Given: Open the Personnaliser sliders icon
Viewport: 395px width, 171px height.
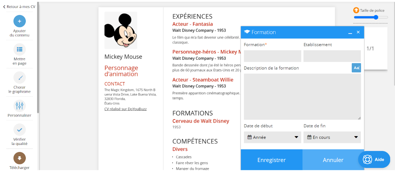Looking at the screenshot, I should pos(20,106).
